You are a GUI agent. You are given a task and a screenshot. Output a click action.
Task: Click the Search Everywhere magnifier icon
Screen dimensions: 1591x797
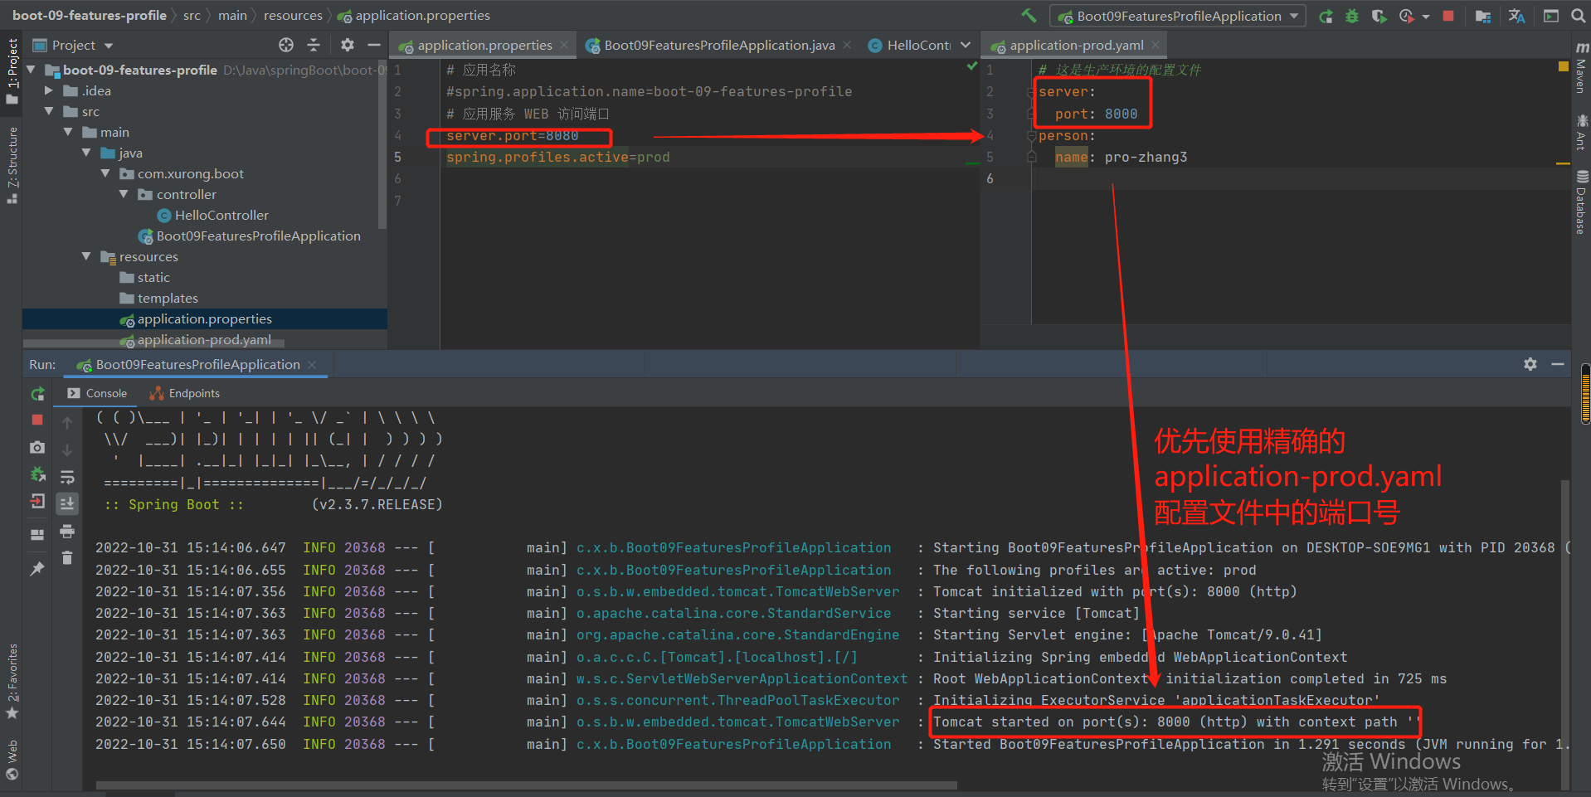click(x=1578, y=16)
